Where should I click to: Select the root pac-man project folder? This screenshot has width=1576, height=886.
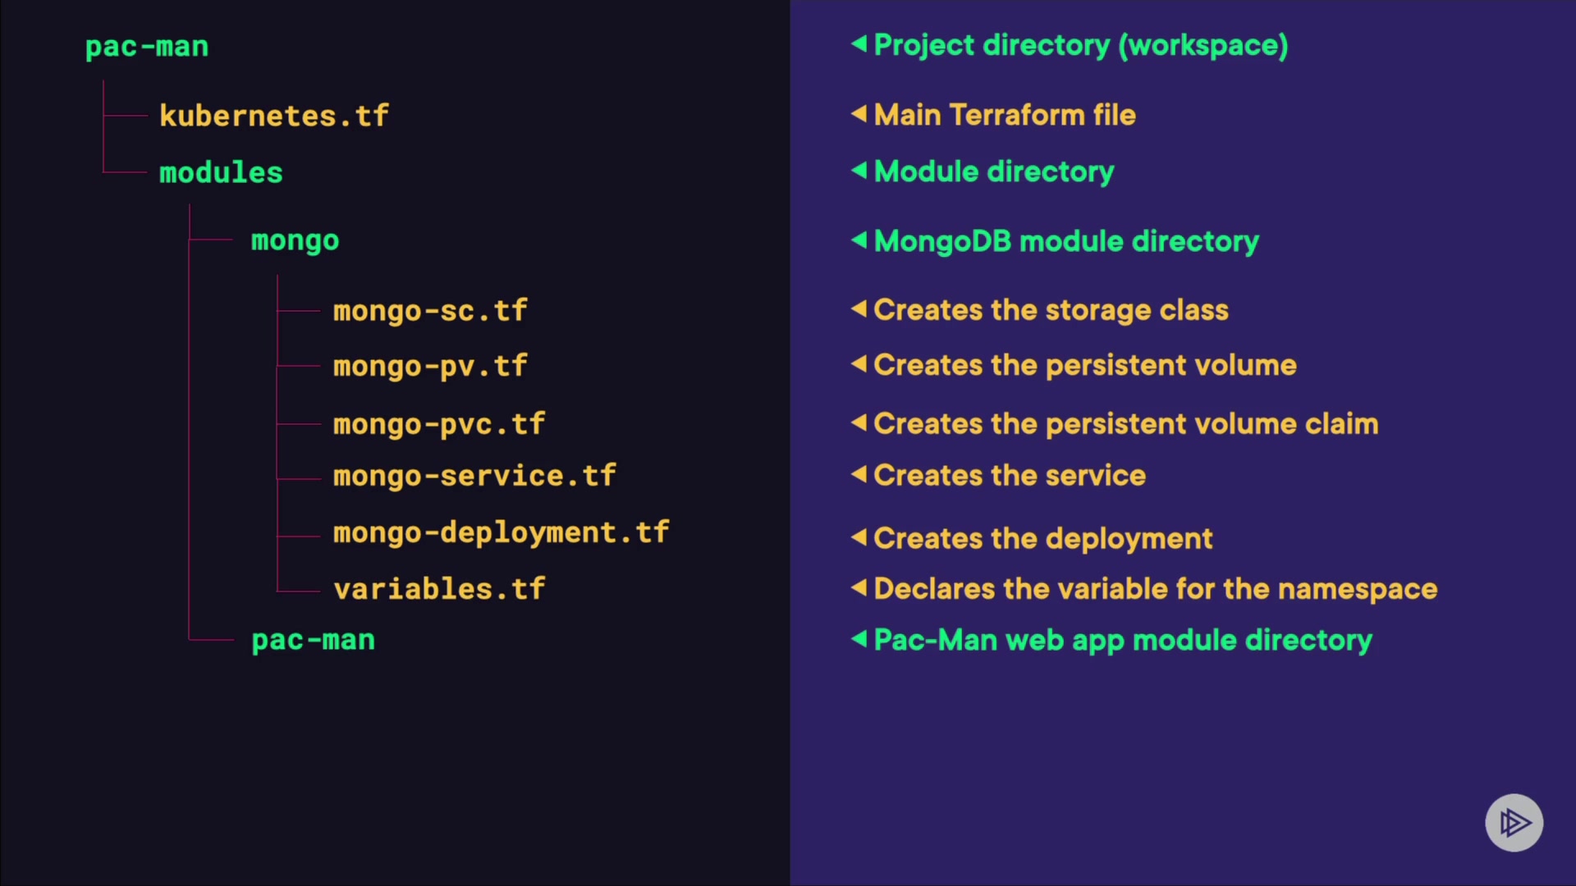[x=147, y=47]
